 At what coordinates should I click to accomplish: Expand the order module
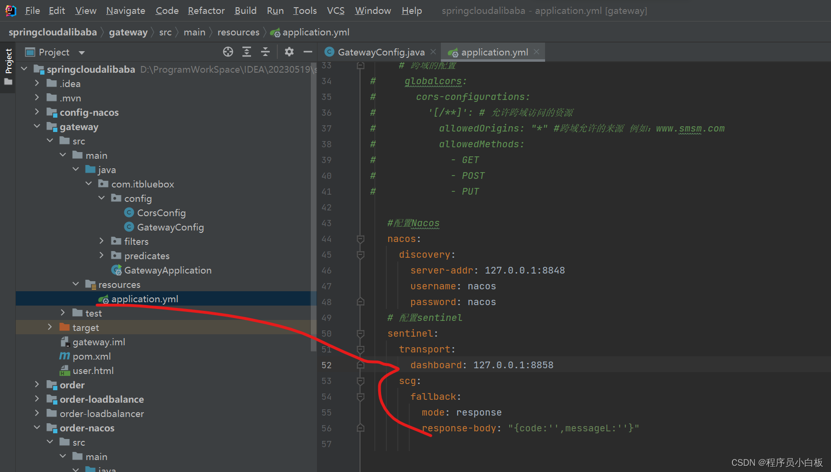37,384
